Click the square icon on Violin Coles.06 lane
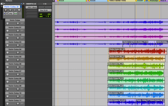The height and width of the screenshot is (106, 168). (x=7, y=67)
